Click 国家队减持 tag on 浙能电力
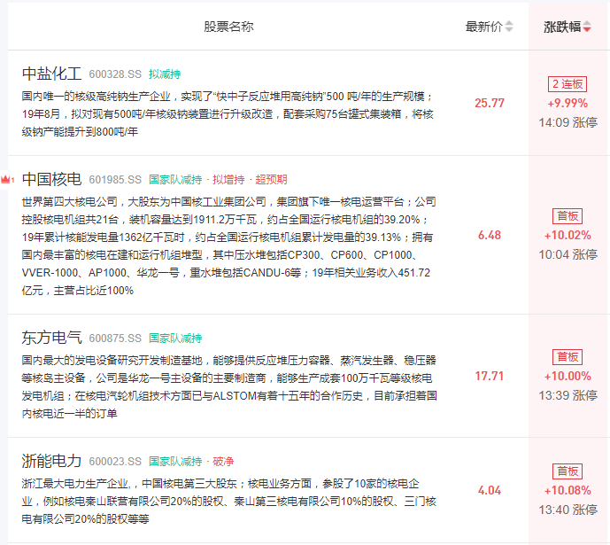This screenshot has width=610, height=545. pyautogui.click(x=175, y=462)
